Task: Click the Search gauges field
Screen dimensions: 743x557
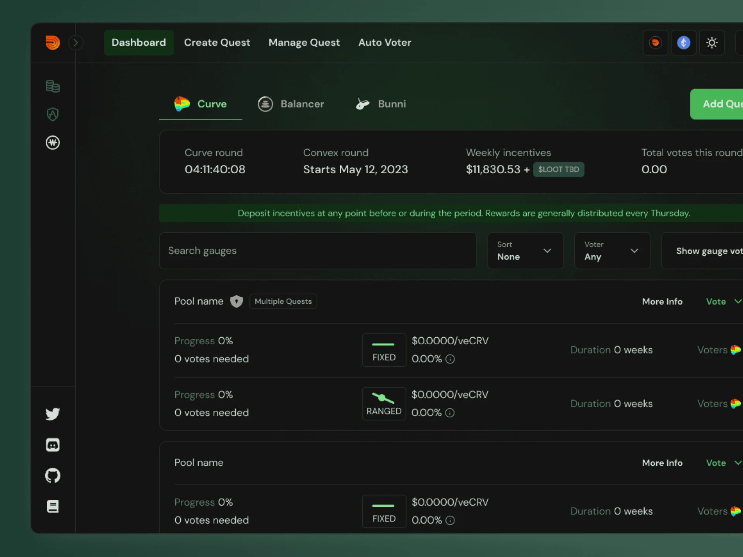Action: point(318,251)
